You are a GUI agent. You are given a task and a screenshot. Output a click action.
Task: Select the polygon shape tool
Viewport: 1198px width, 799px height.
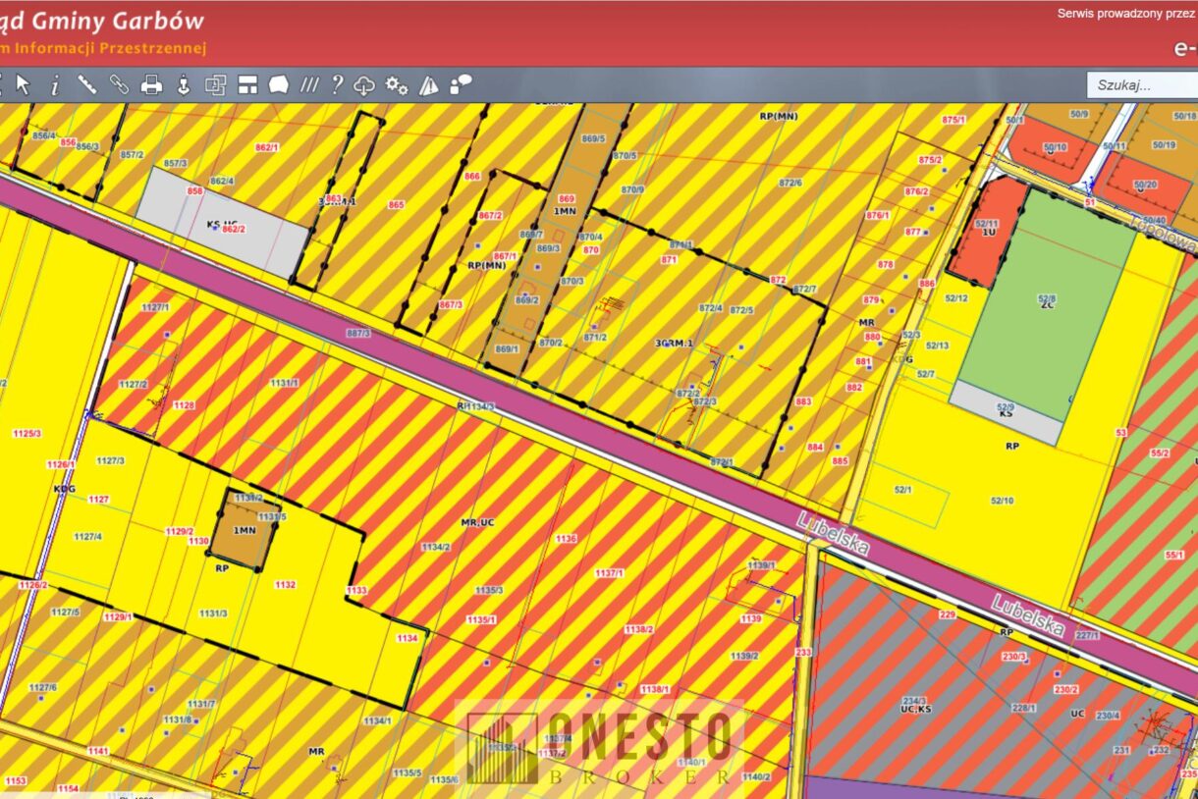pos(278,85)
